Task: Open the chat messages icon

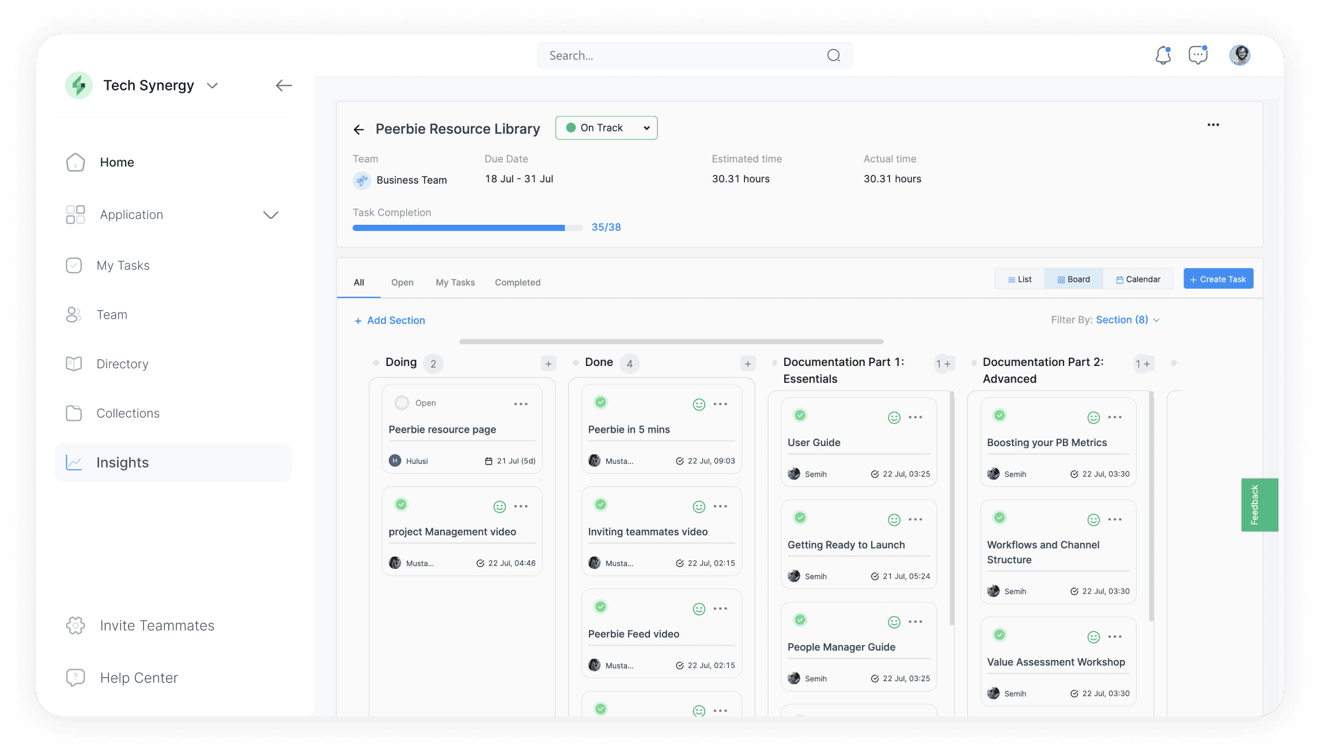Action: [x=1198, y=55]
